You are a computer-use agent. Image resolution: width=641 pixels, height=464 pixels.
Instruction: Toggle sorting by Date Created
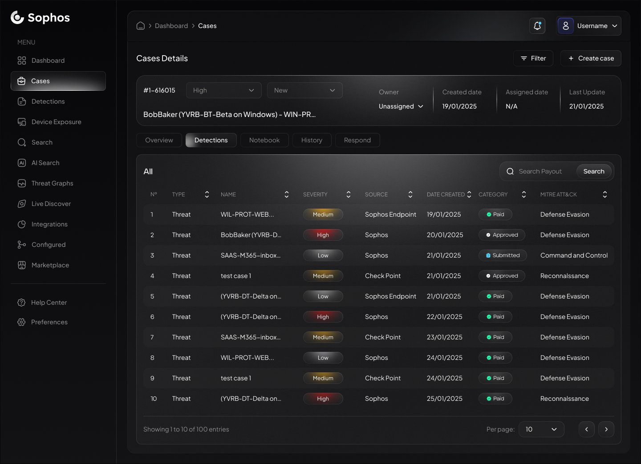470,194
